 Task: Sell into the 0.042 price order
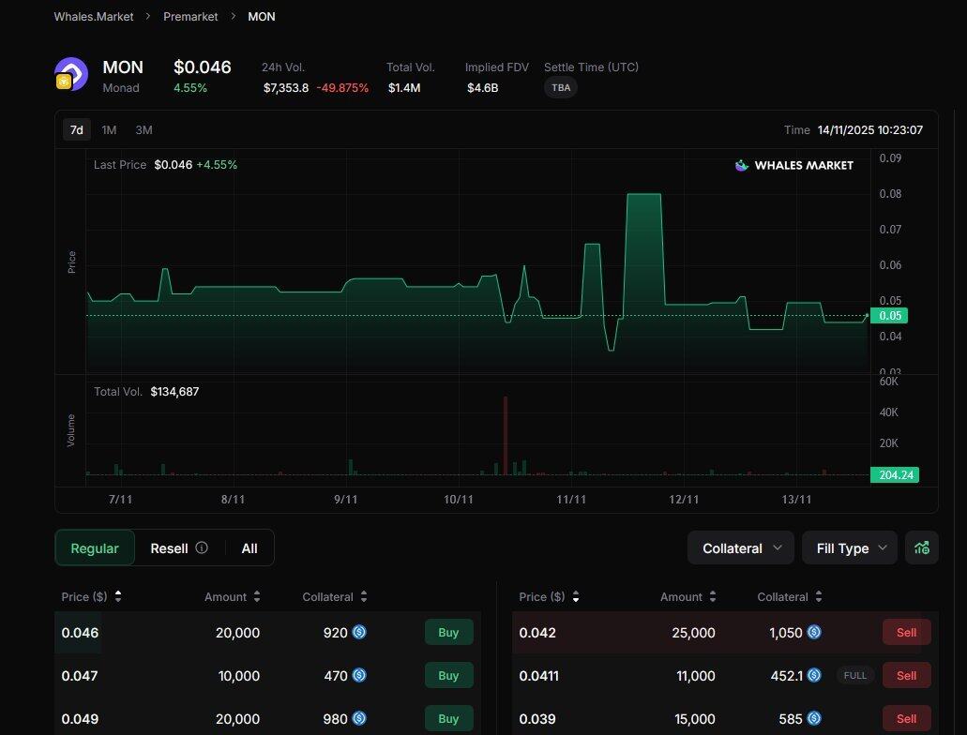click(906, 633)
